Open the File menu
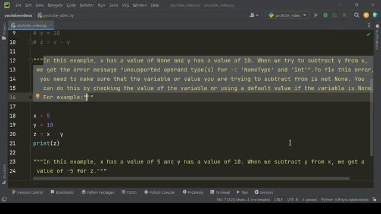Screen dimensions: 381x214 tap(18, 5)
